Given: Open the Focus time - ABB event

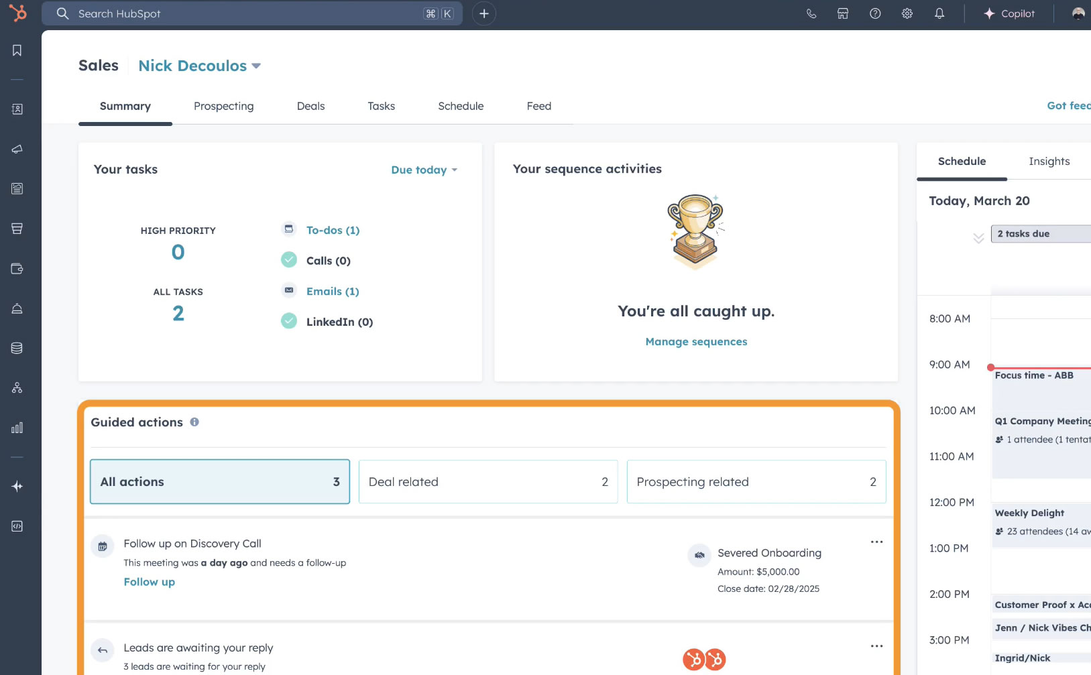Looking at the screenshot, I should point(1043,389).
